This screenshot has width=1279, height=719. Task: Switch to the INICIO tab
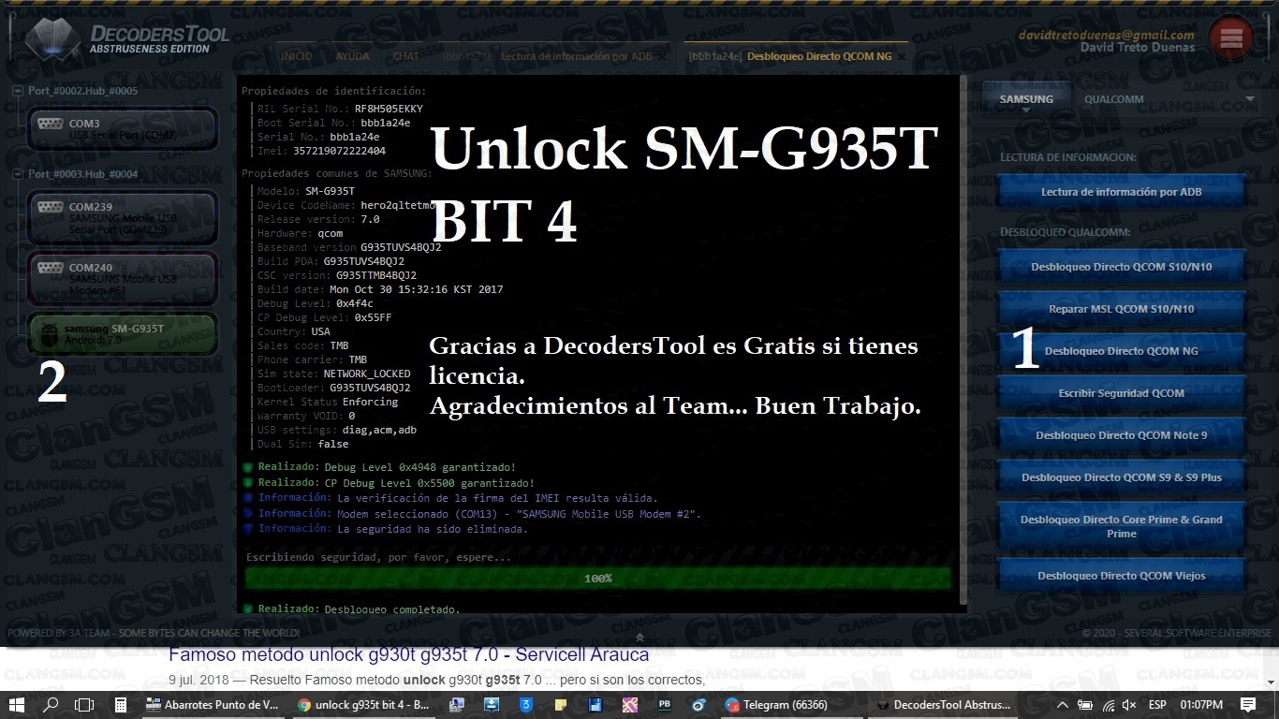point(297,56)
